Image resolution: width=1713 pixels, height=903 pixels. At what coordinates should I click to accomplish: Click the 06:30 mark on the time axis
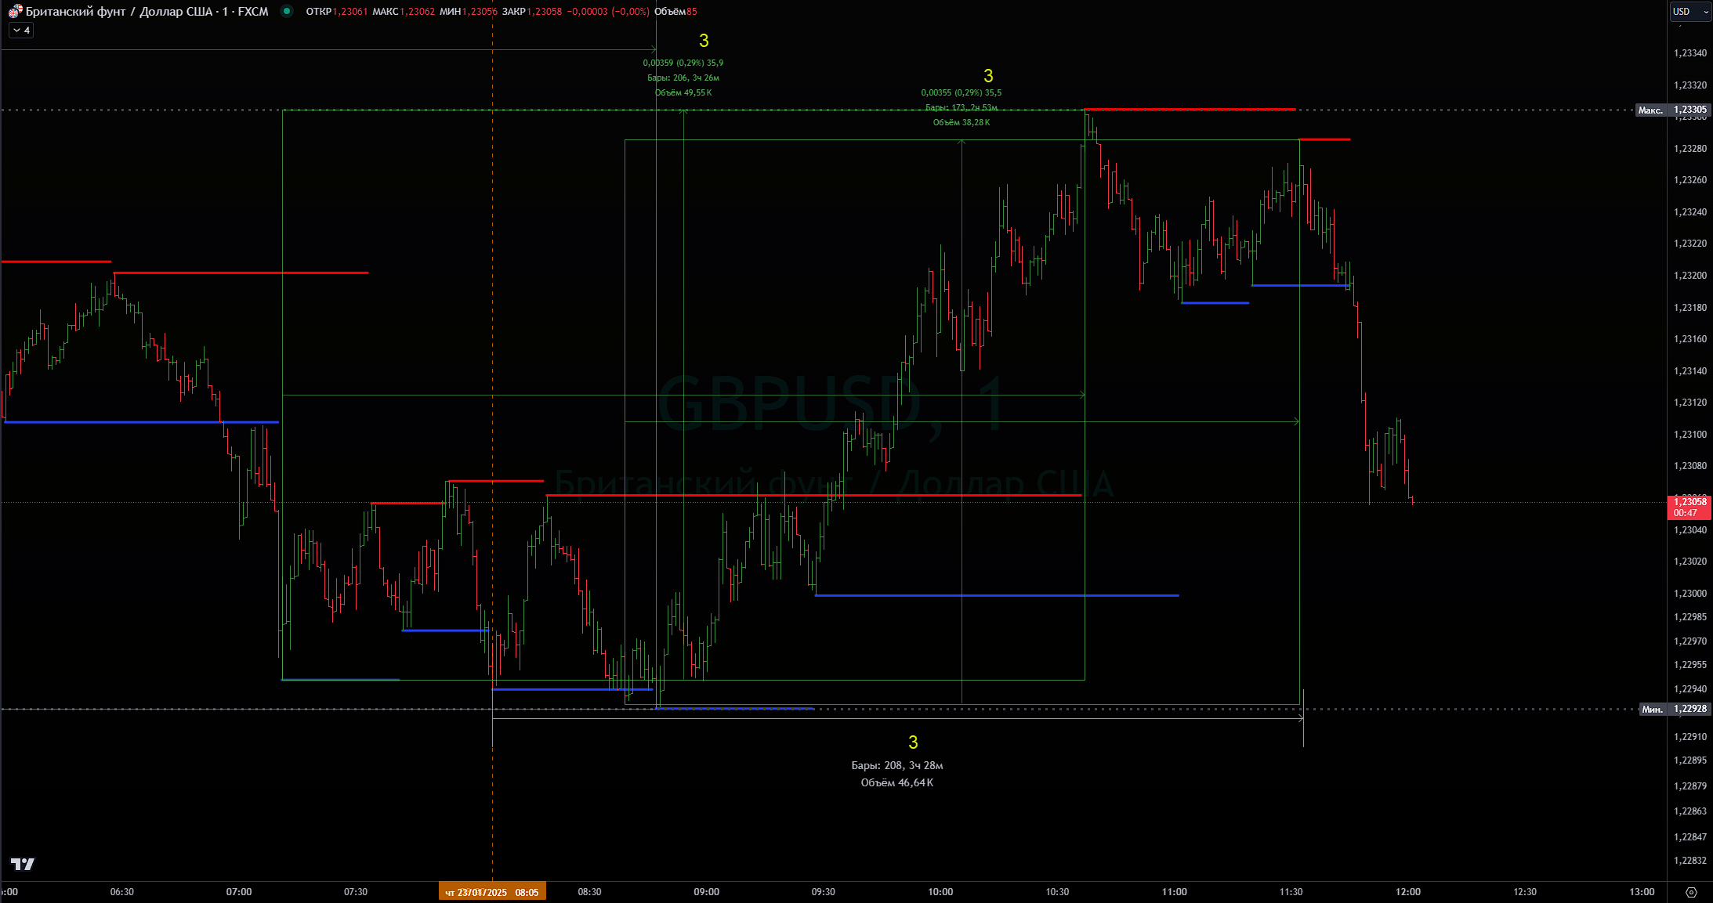click(121, 892)
